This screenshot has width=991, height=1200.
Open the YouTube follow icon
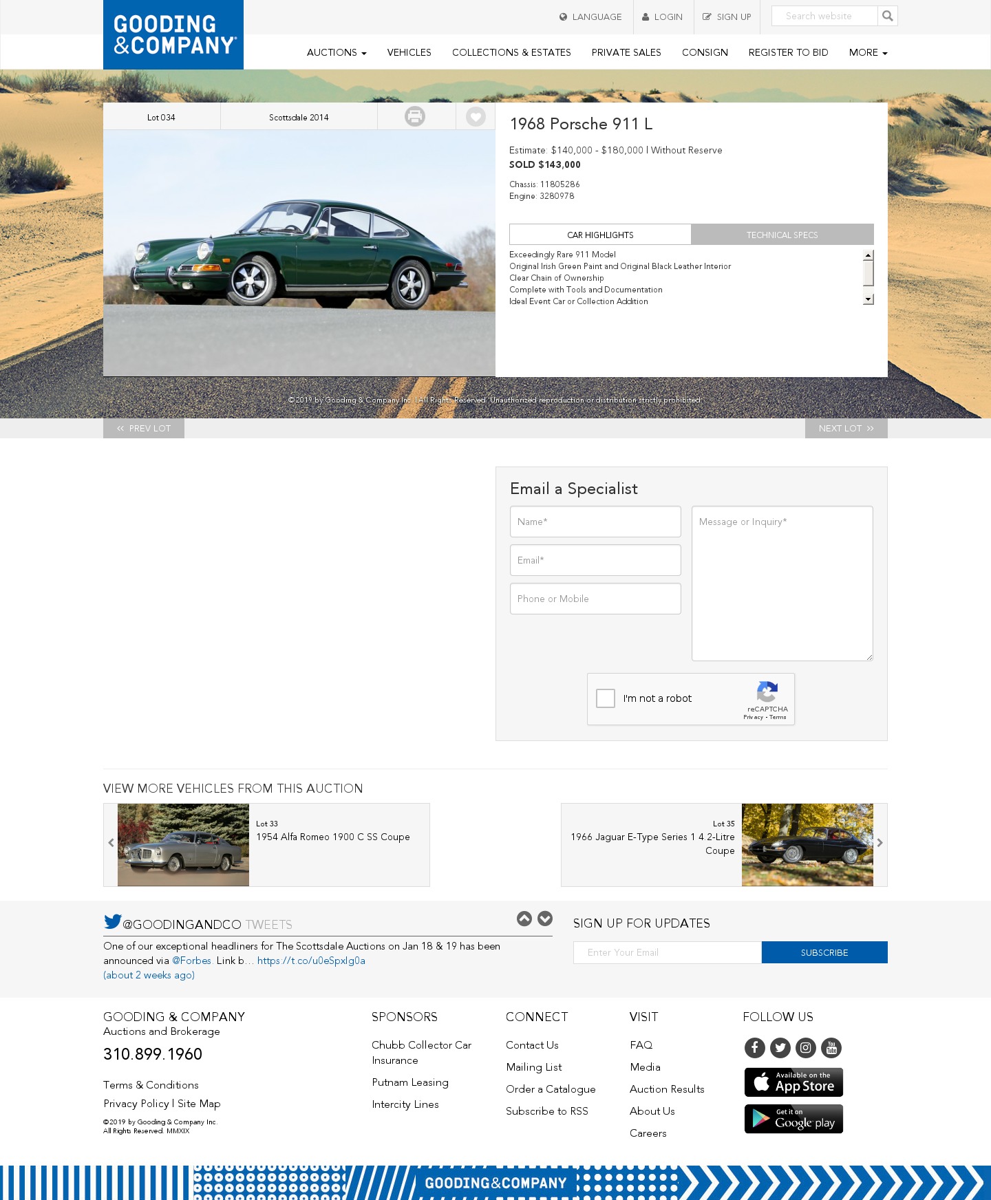831,1047
